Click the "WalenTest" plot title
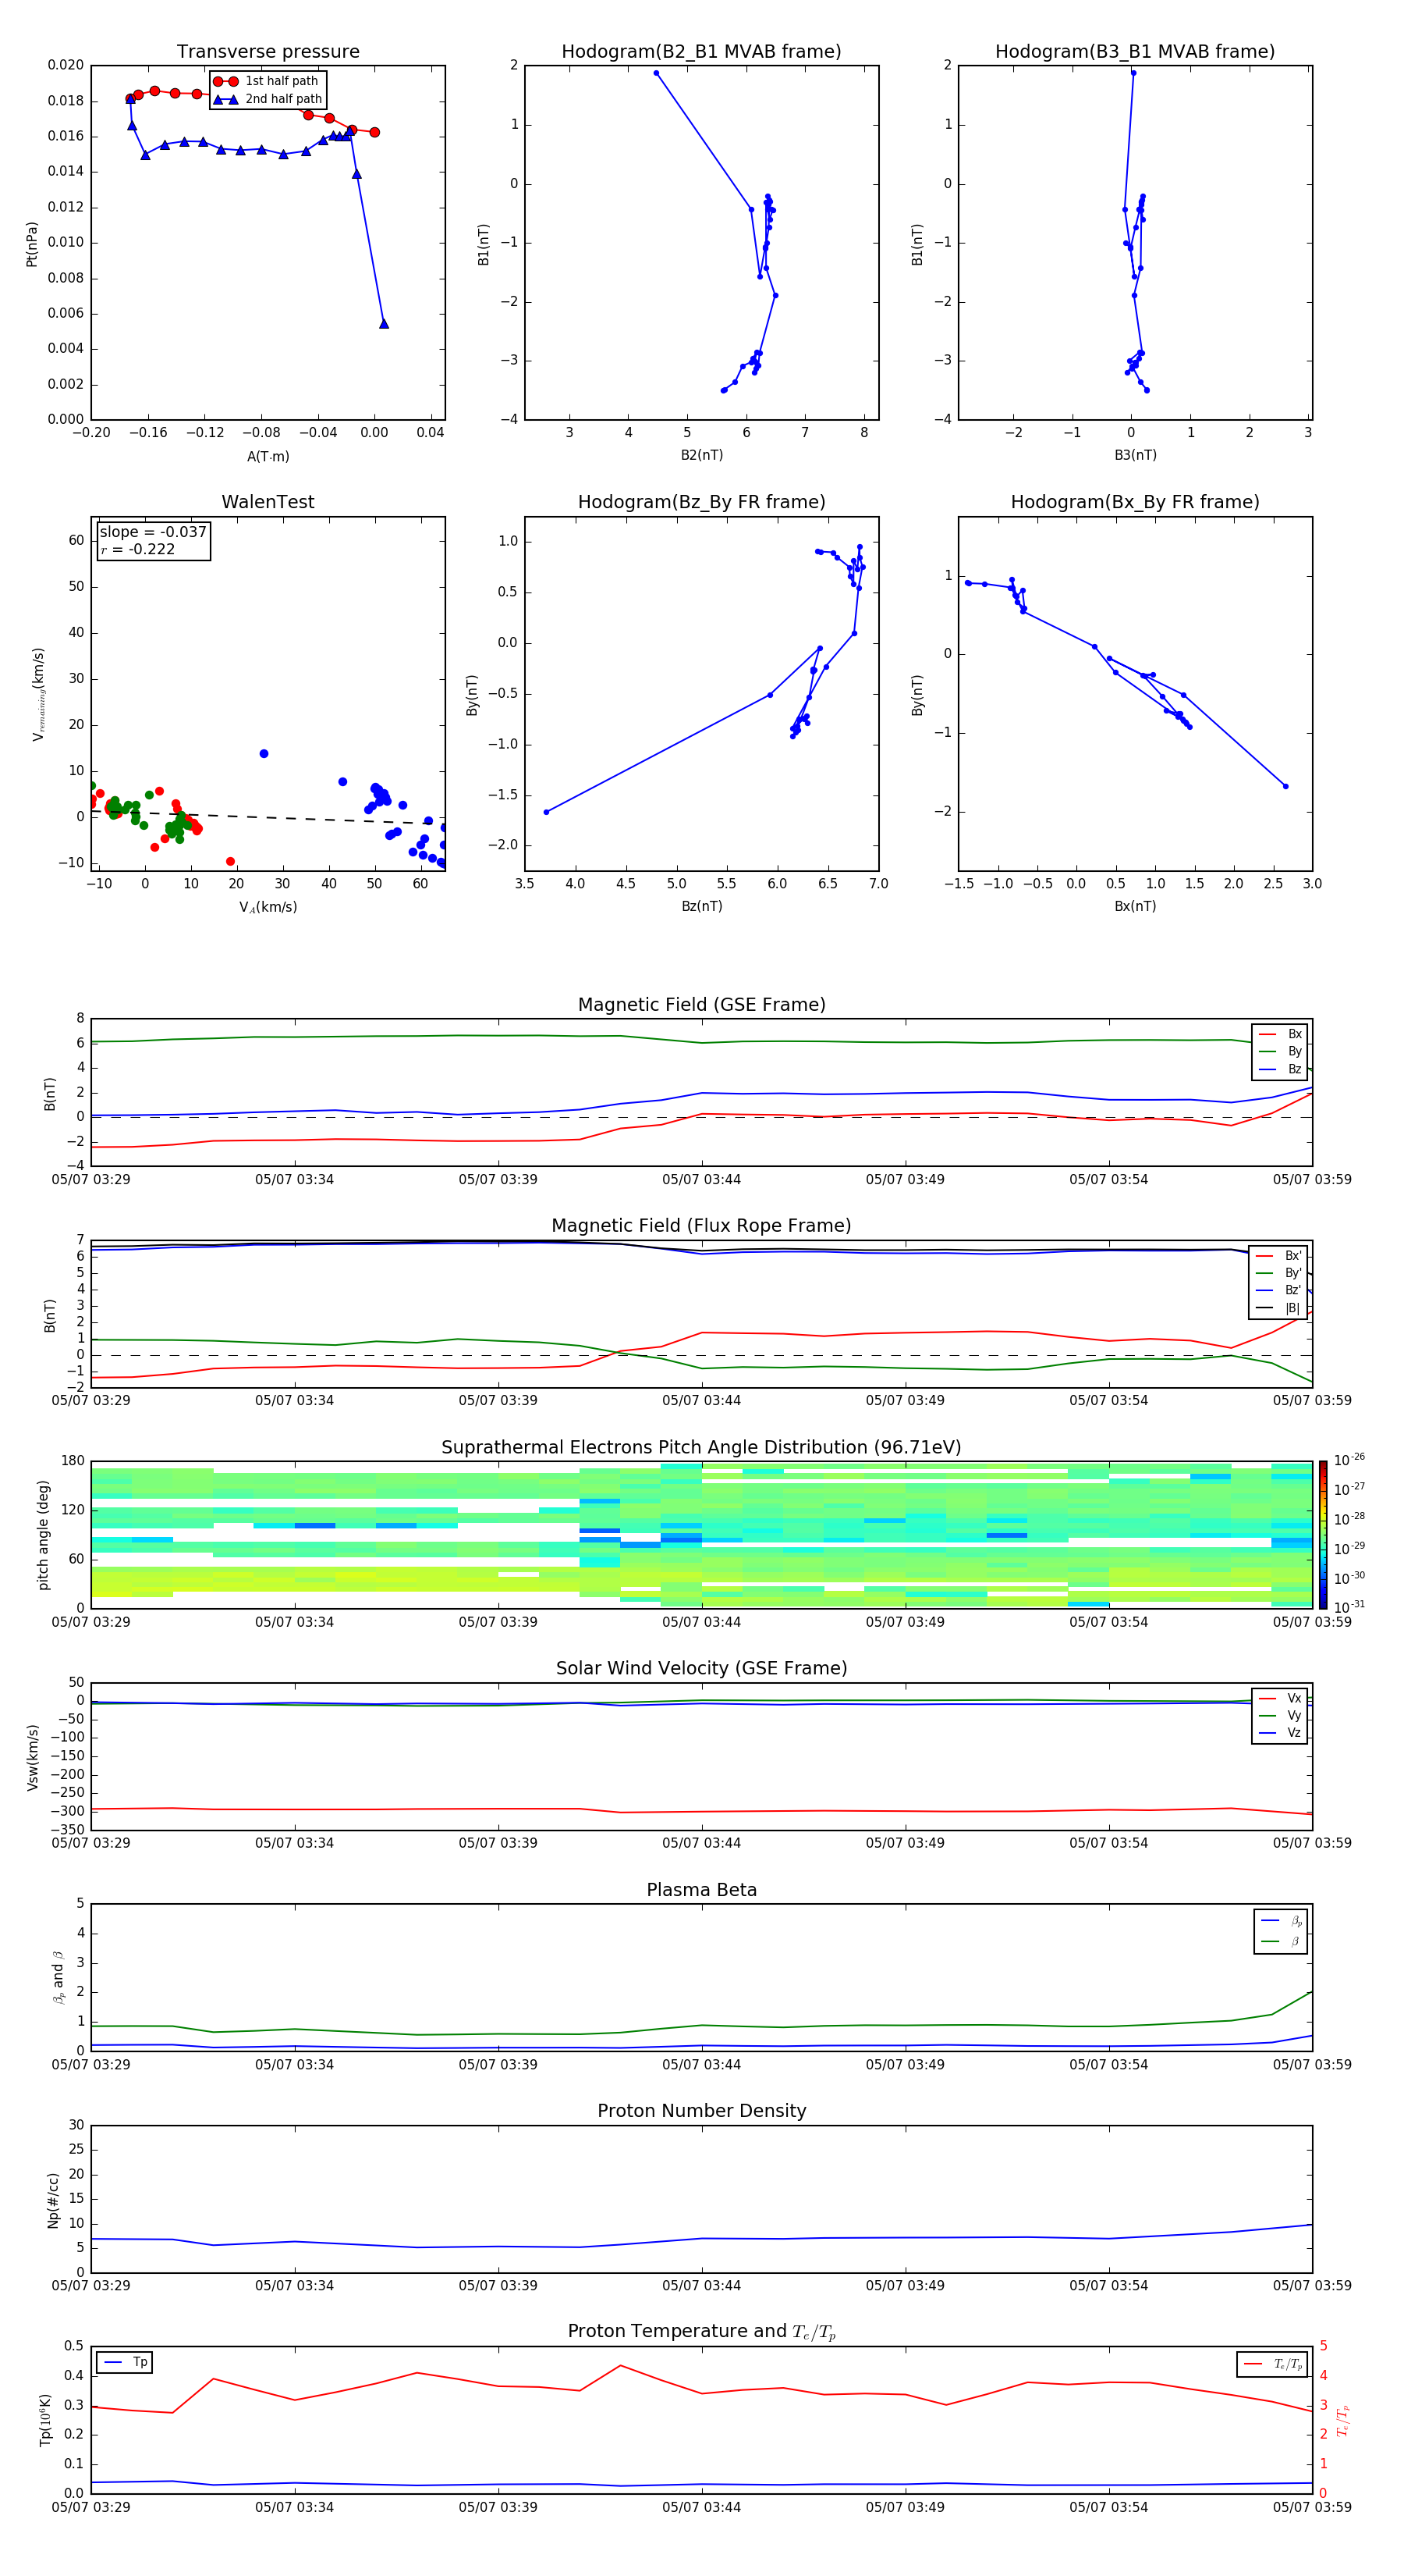Screen dimensions: 1404x2576 pos(268,502)
